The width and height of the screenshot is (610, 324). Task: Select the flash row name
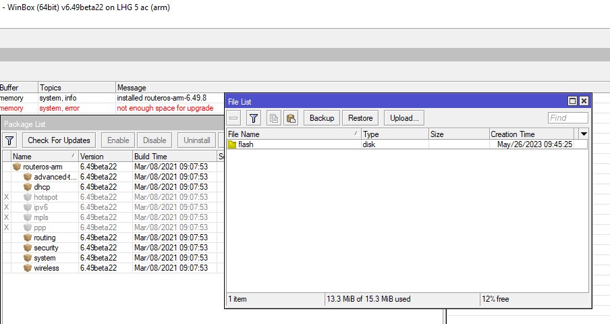click(246, 144)
